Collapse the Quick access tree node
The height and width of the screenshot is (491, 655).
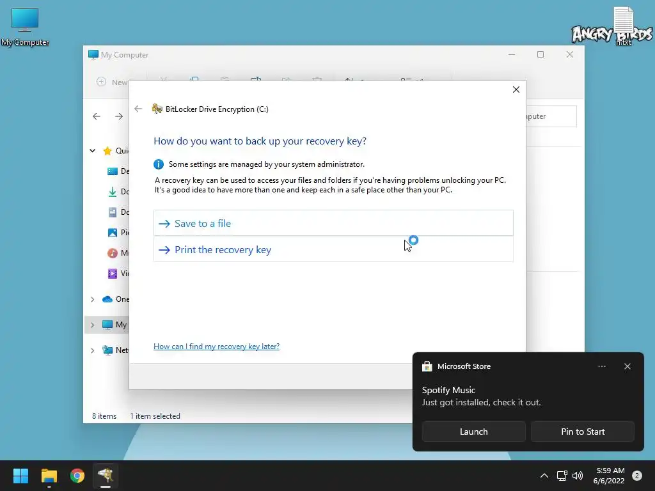click(x=93, y=151)
